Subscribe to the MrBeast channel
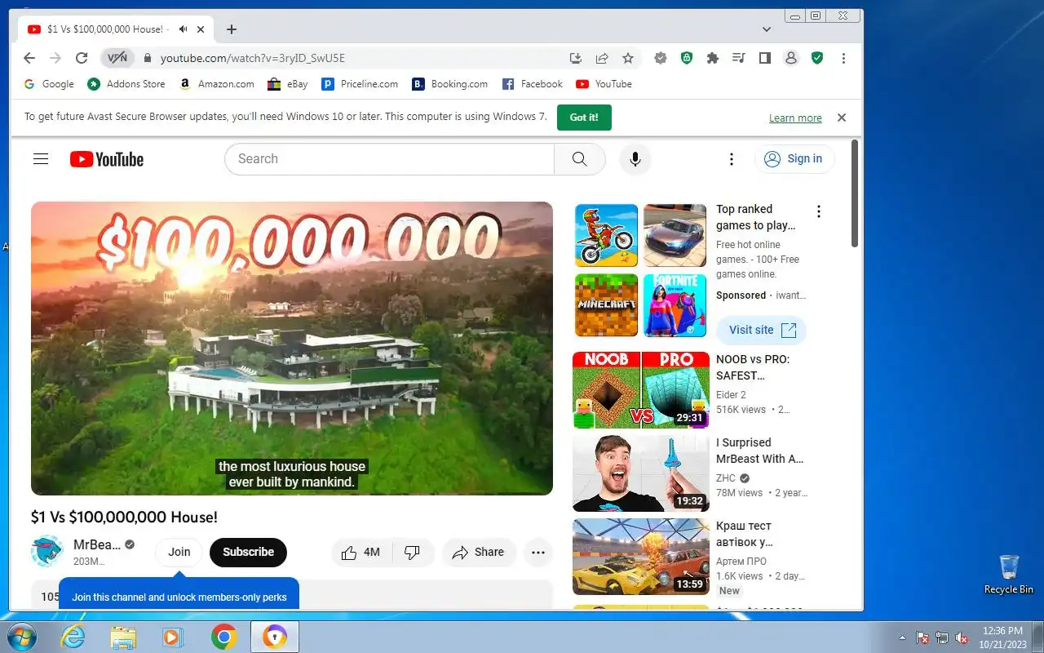The height and width of the screenshot is (653, 1044). pos(248,553)
